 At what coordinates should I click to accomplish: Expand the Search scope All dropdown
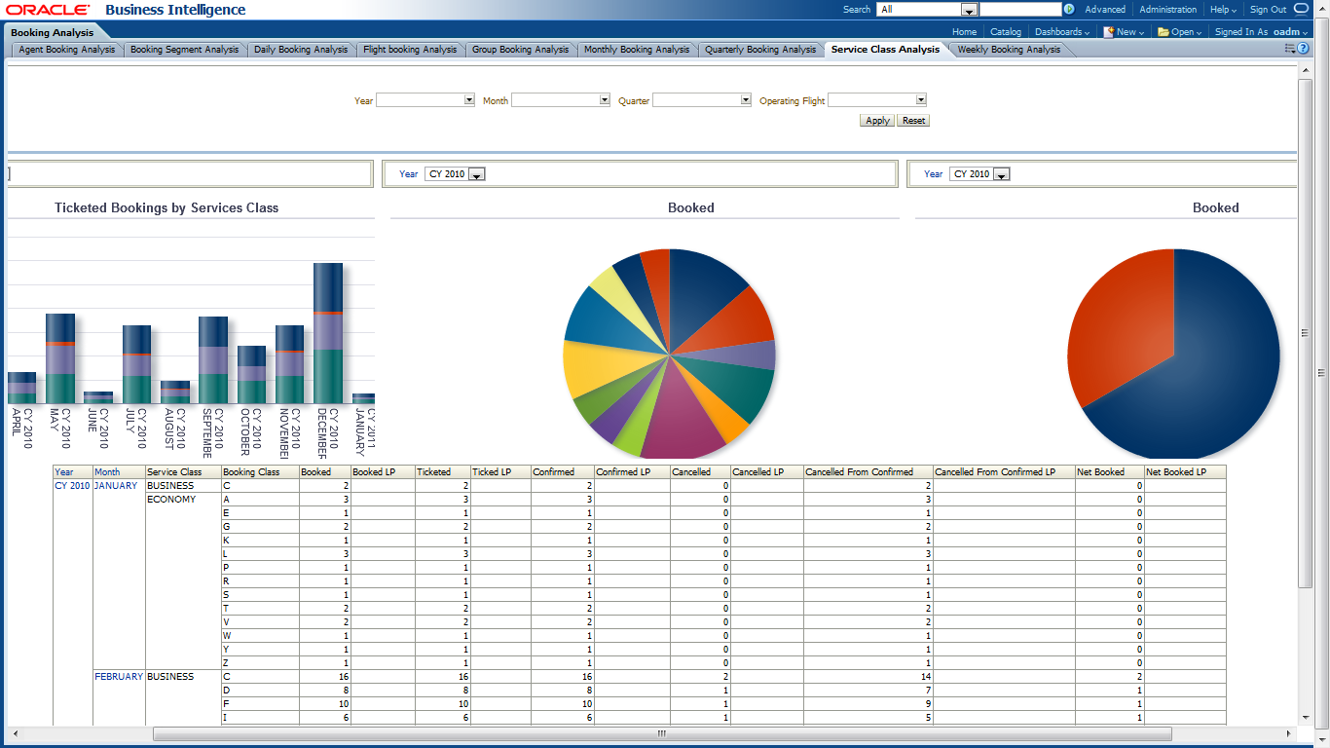tap(969, 10)
